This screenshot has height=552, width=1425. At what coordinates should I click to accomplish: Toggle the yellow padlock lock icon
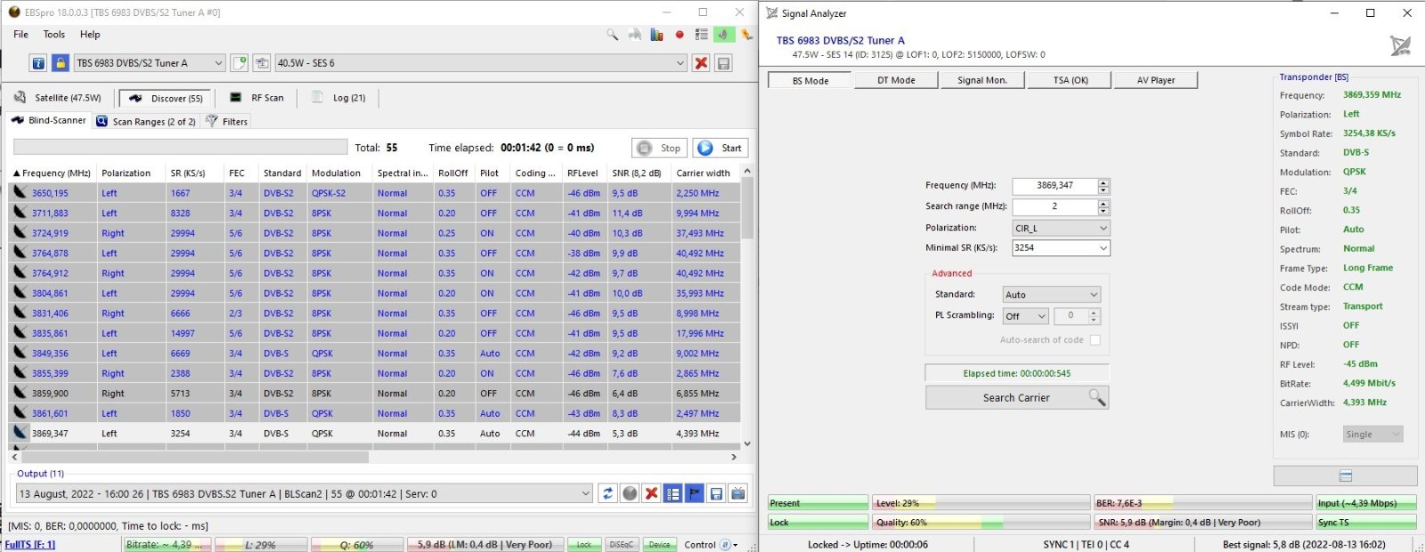click(x=60, y=63)
